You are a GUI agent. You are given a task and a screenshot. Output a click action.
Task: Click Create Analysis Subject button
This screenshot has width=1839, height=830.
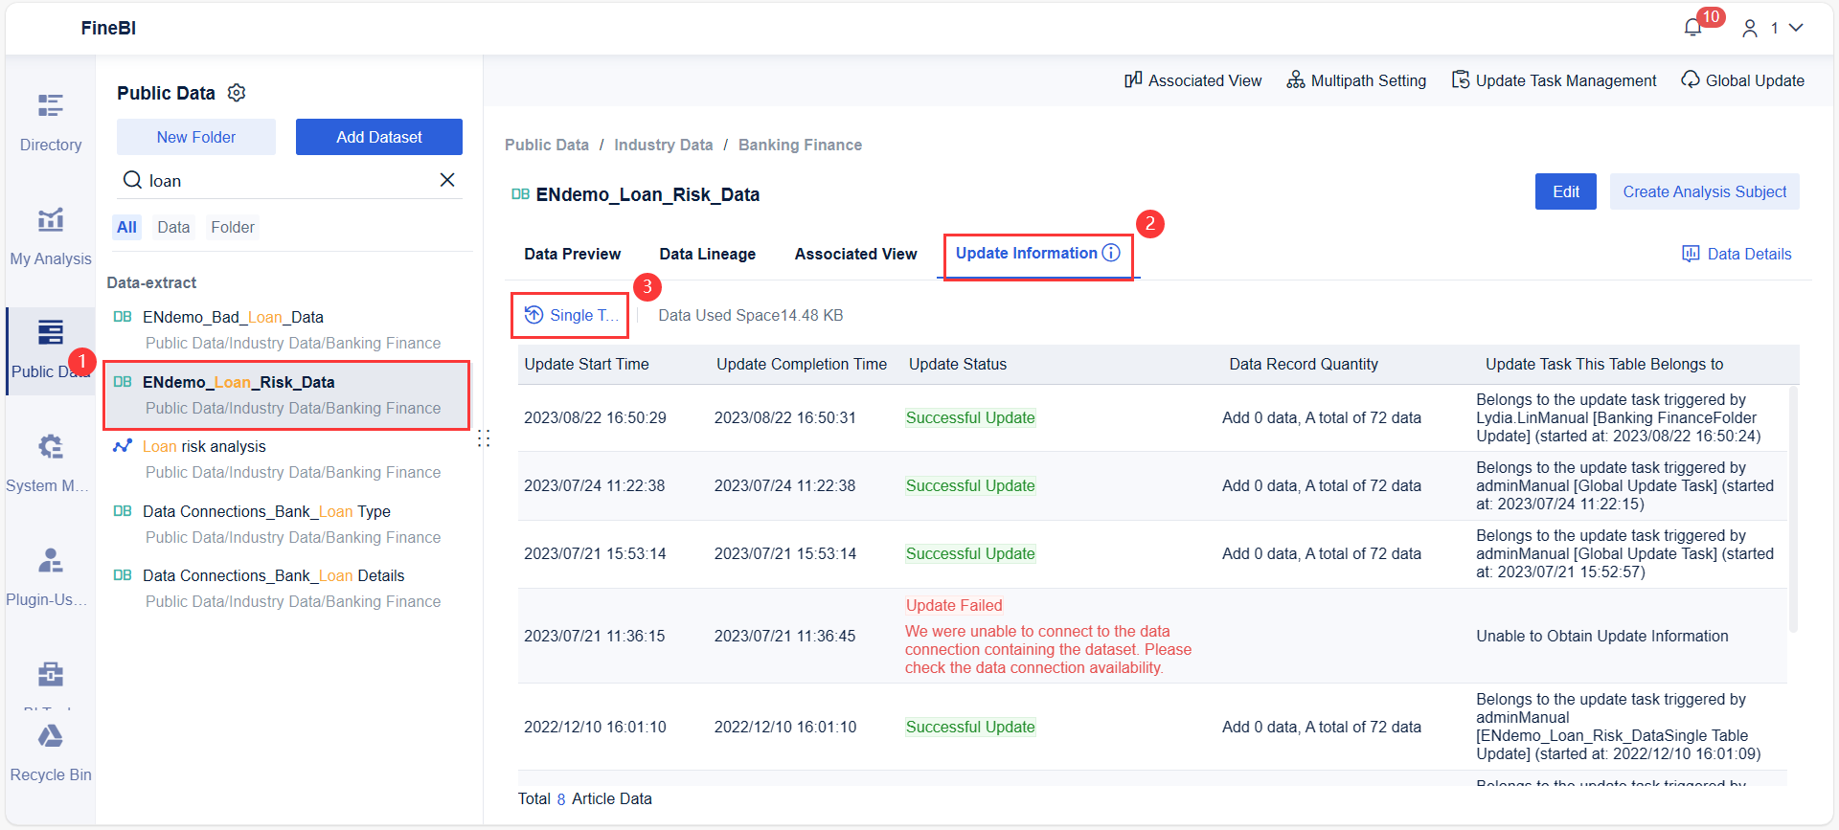(1704, 191)
